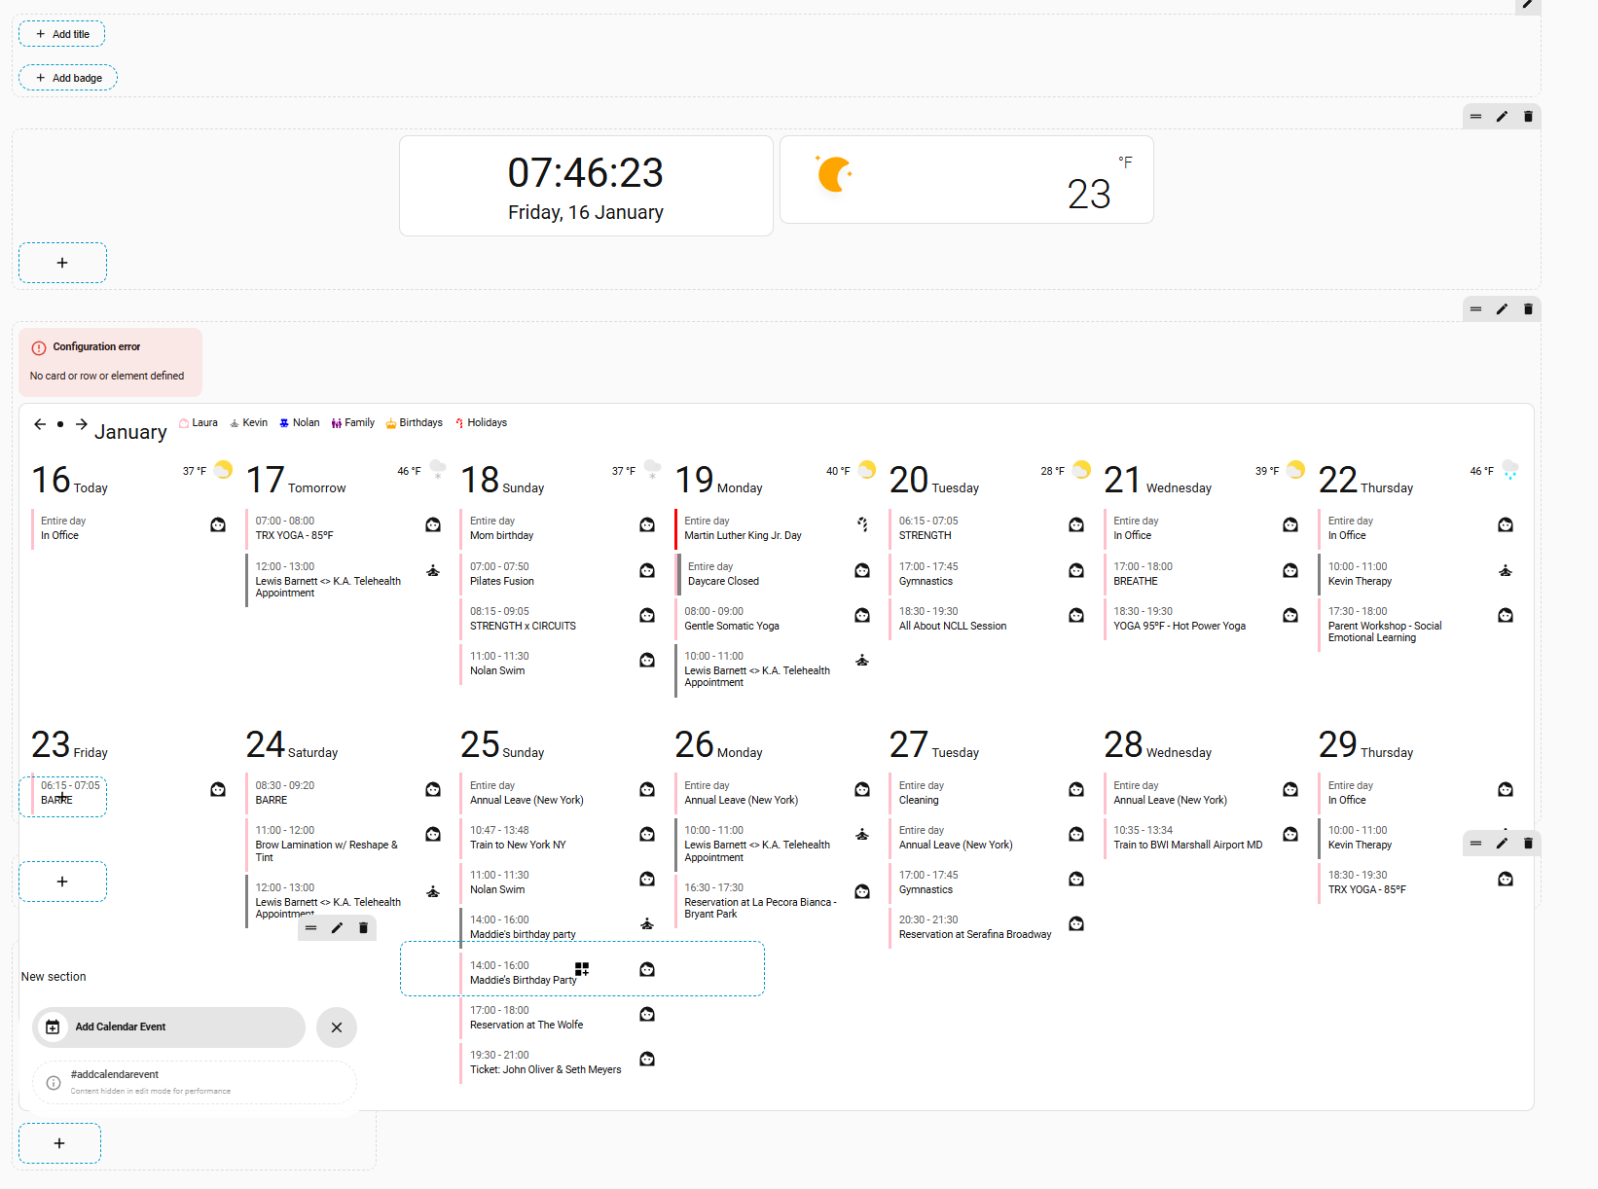1598x1189 pixels.
Task: Delete the clock and weather section with the trash icon
Action: (x=1528, y=117)
